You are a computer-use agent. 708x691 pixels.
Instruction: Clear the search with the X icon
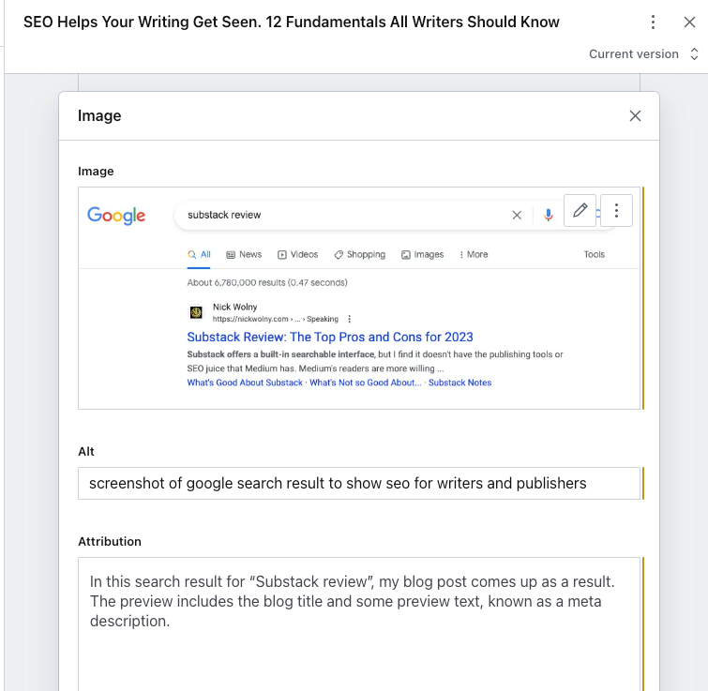tap(517, 216)
